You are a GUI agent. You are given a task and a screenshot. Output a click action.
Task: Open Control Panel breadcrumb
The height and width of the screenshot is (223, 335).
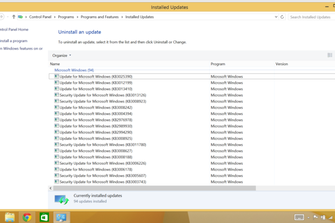40,17
